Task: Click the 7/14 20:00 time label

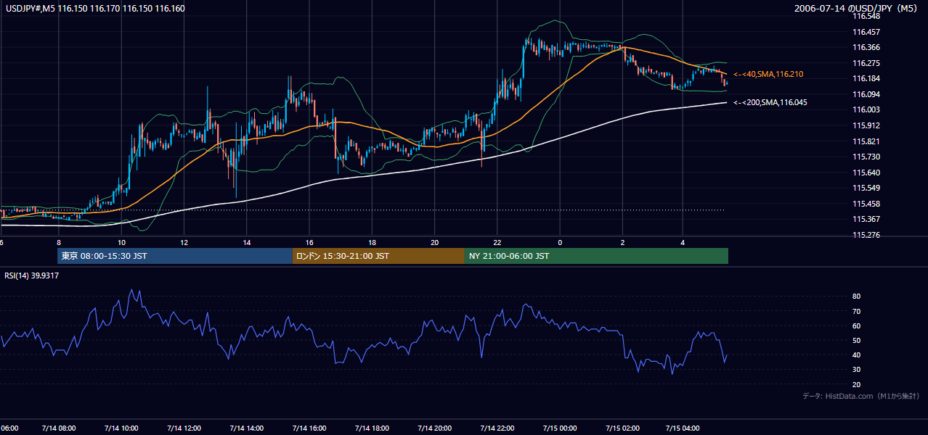Action: coord(434,428)
